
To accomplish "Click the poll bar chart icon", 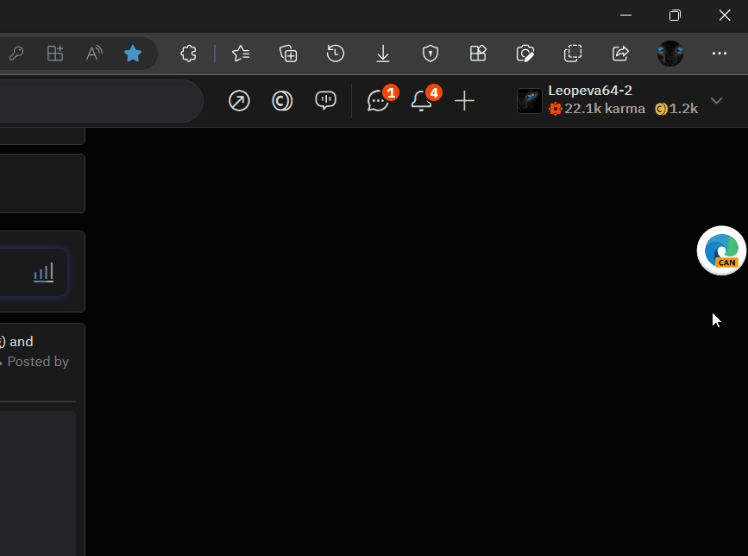I will 43,273.
